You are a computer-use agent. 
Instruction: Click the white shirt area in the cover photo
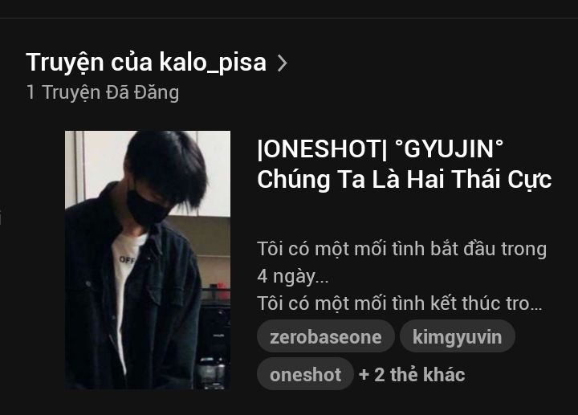[124, 280]
